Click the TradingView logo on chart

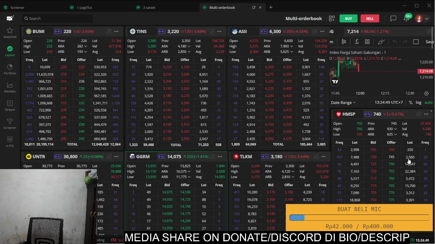[x=335, y=81]
